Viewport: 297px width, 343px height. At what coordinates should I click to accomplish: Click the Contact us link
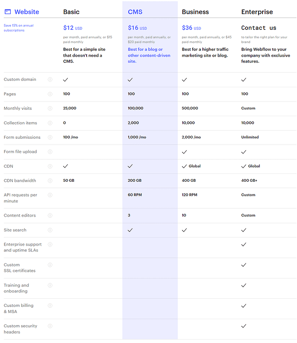tap(258, 27)
